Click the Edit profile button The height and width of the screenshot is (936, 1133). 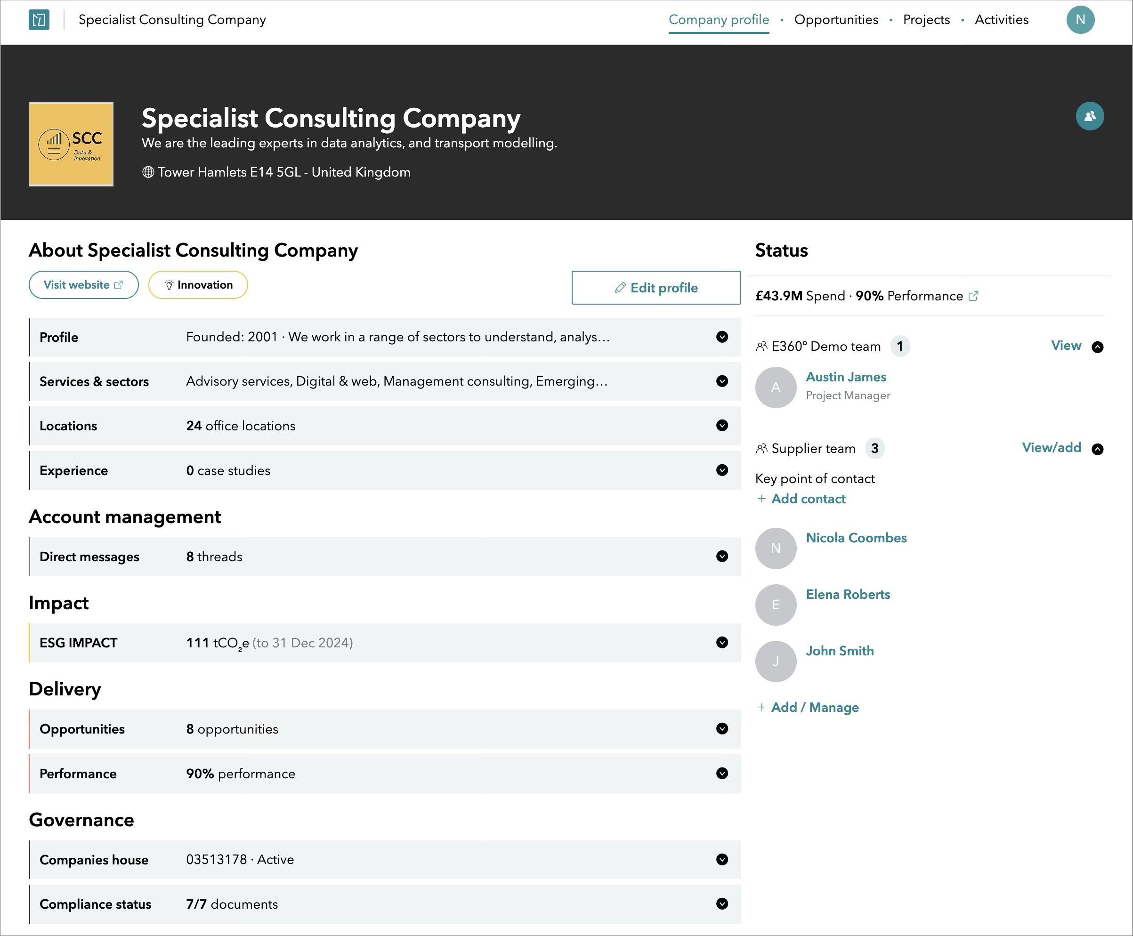656,287
